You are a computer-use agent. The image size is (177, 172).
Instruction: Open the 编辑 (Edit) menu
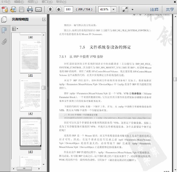19,2
